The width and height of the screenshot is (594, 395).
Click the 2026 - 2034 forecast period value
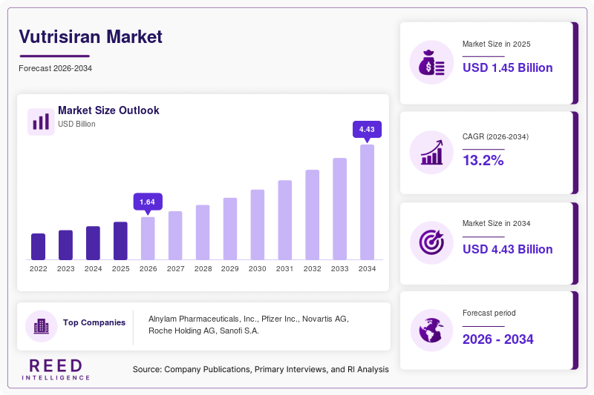tap(497, 339)
